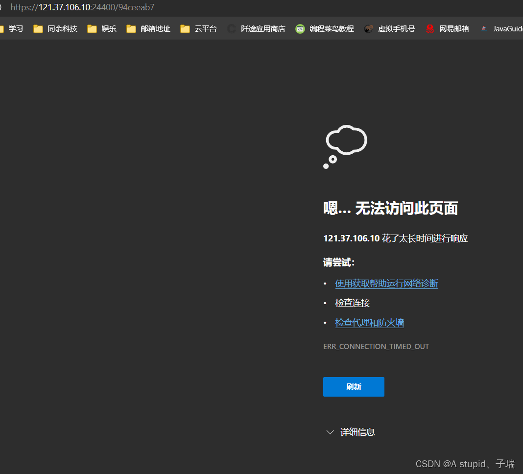
Task: Open the JavaGuide bookmark icon
Action: click(484, 29)
